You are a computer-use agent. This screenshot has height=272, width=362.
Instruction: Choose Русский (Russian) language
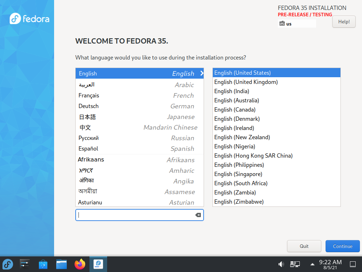point(139,138)
